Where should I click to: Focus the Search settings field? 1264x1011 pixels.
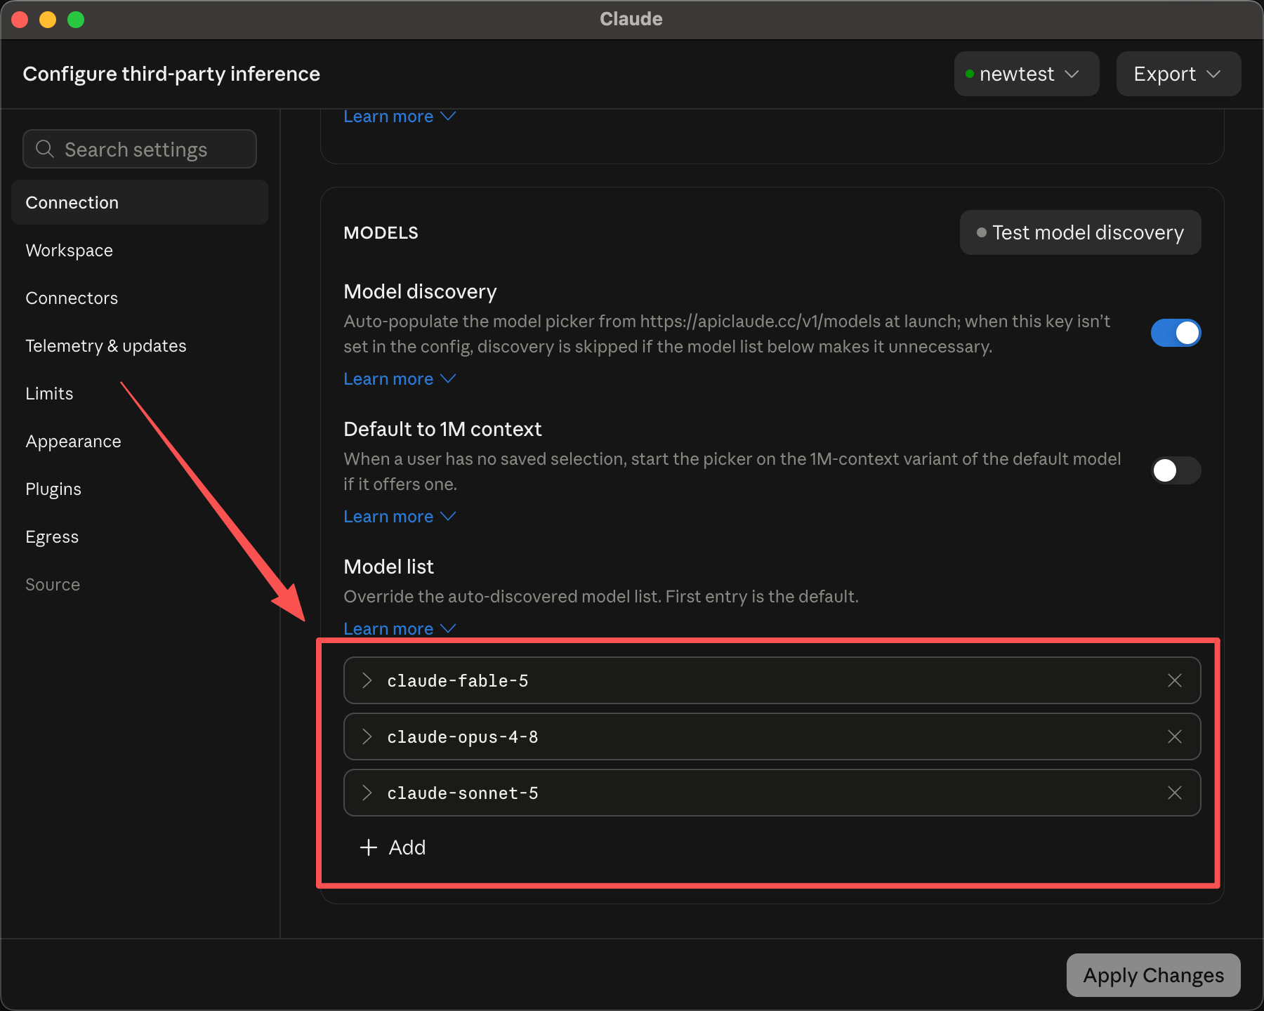140,149
